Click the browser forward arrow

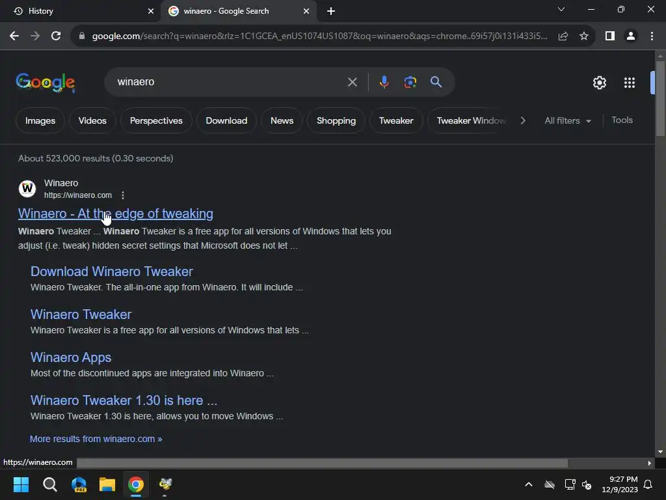pyautogui.click(x=35, y=36)
